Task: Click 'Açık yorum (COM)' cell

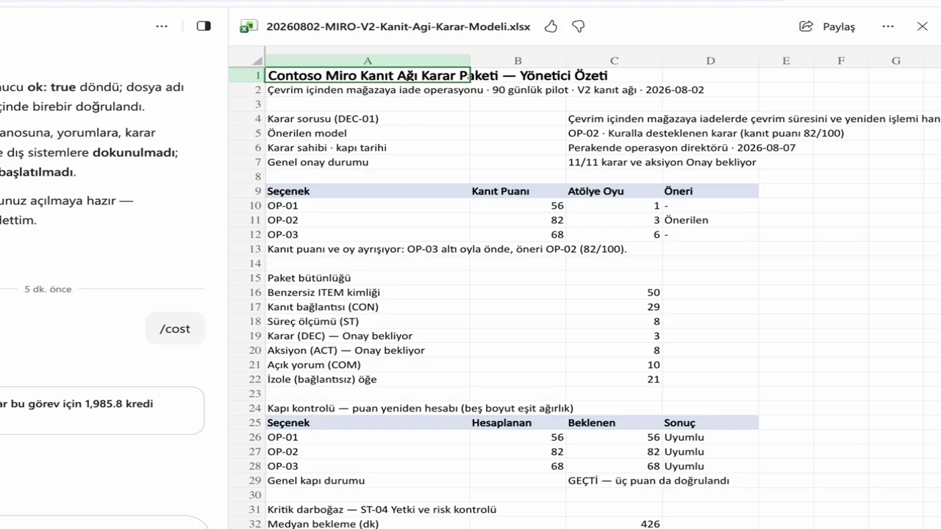Action: tap(368, 365)
